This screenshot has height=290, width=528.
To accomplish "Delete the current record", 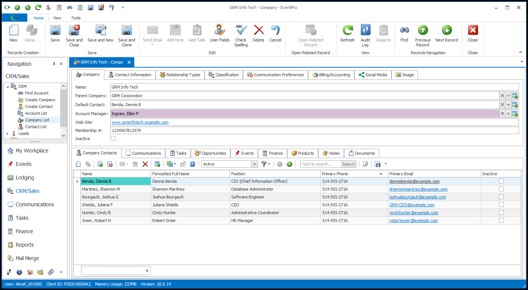I will click(x=258, y=34).
